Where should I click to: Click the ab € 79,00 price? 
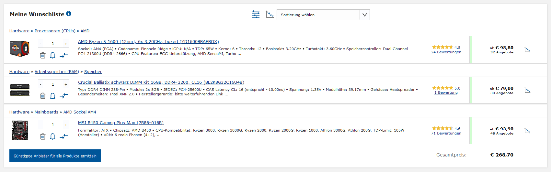pos(501,89)
